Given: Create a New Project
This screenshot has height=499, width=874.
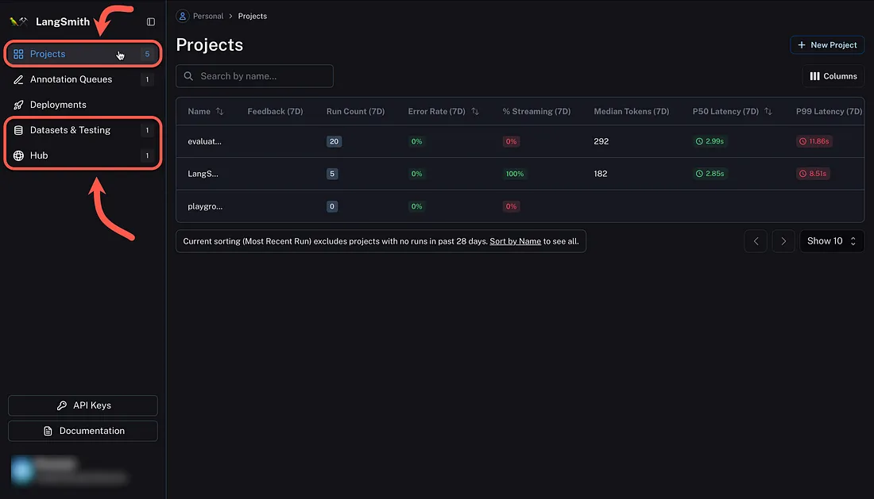Looking at the screenshot, I should point(827,45).
